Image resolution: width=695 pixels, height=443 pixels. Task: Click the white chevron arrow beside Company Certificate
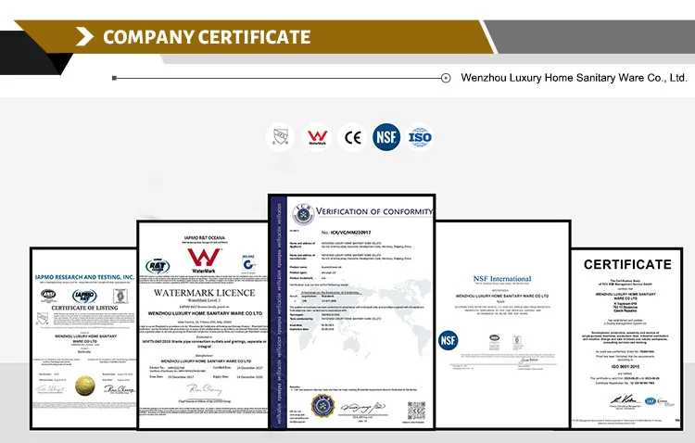point(84,36)
